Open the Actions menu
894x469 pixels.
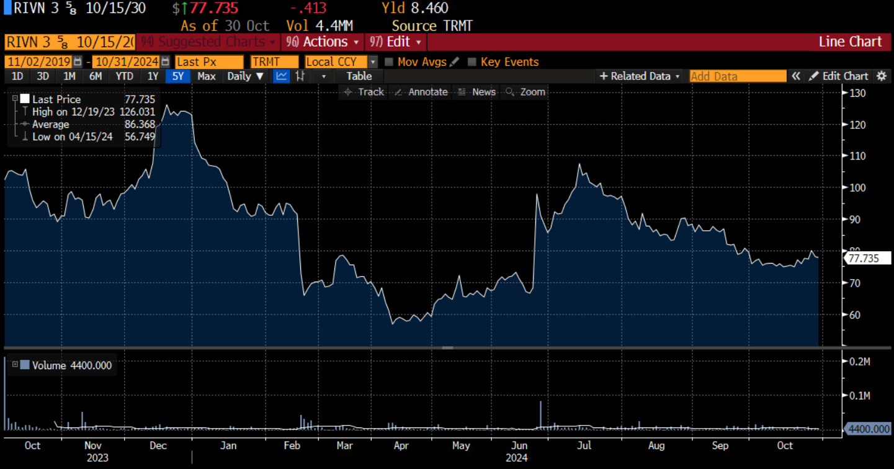tap(322, 42)
